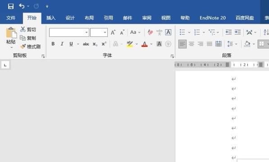Click the phonetic guide icon

coord(159,32)
